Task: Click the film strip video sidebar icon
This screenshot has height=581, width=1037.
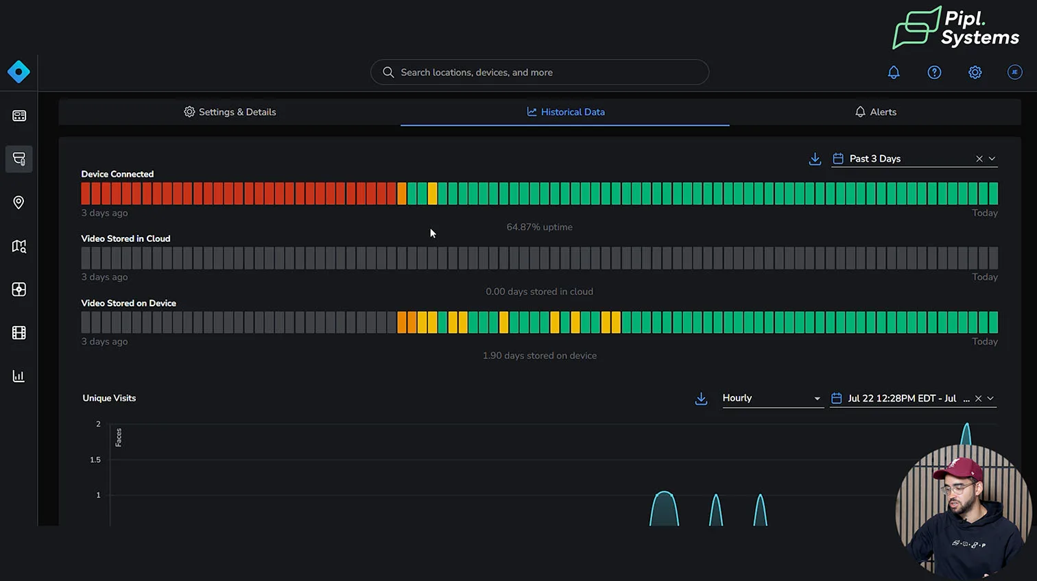Action: (19, 333)
